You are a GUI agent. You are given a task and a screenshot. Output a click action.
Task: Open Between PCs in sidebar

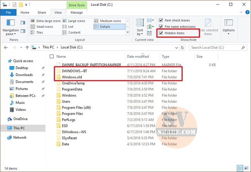click(x=25, y=96)
